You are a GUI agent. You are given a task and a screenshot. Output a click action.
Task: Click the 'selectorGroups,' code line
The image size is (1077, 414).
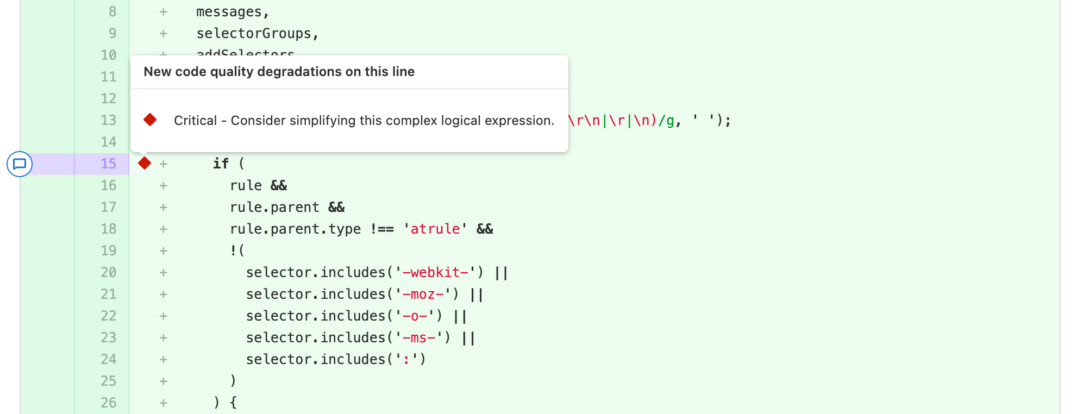(x=256, y=33)
